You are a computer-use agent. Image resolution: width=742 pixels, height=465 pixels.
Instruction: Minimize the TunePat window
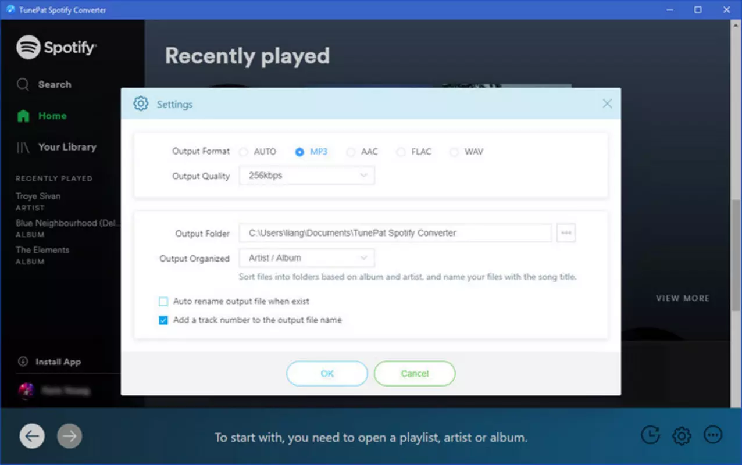[x=669, y=10]
